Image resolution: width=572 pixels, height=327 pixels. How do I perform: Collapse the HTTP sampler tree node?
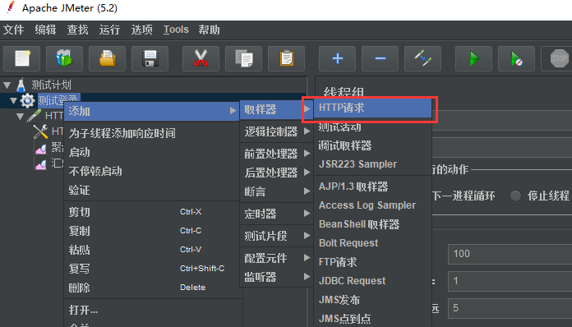(20, 117)
